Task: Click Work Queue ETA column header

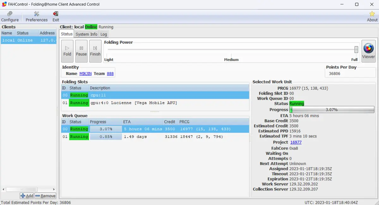Action: pos(142,122)
